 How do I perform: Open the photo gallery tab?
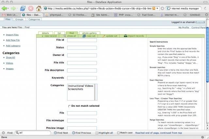(x=89, y=33)
